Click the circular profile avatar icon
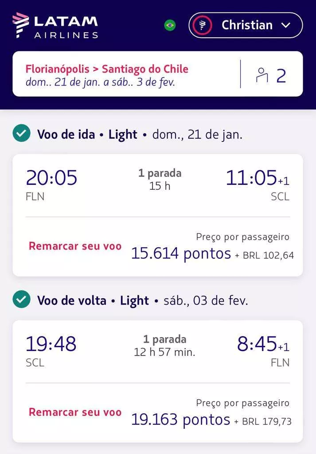Image resolution: width=316 pixels, height=454 pixels. [x=202, y=25]
